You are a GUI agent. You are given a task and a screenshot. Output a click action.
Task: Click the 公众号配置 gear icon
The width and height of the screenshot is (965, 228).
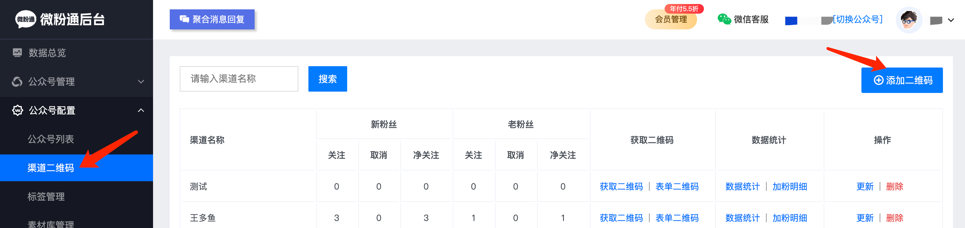(18, 110)
